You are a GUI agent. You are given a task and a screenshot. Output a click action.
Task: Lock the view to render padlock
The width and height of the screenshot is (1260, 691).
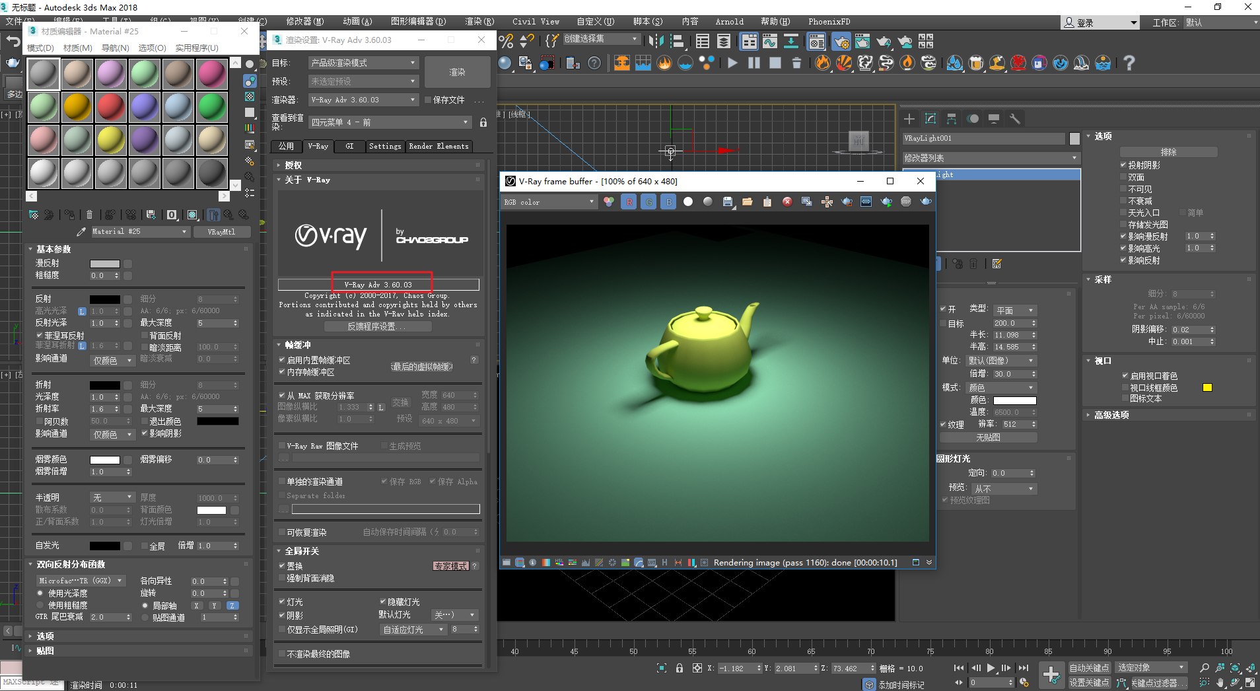(483, 122)
